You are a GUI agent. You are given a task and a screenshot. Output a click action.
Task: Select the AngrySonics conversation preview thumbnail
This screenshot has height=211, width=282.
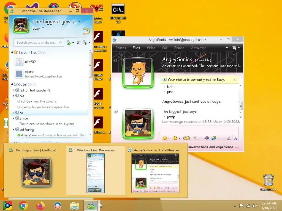coord(156,170)
